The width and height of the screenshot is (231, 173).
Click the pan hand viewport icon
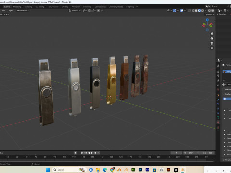[212, 38]
